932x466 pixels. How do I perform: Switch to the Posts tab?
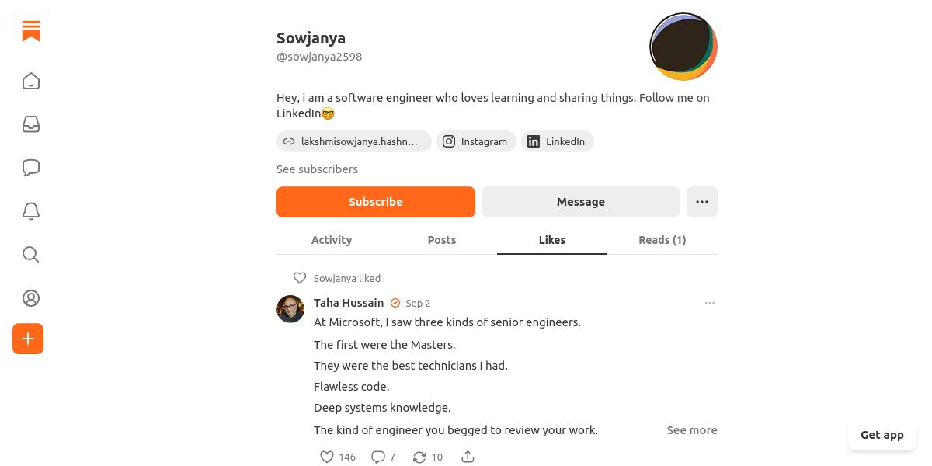pyautogui.click(x=442, y=240)
